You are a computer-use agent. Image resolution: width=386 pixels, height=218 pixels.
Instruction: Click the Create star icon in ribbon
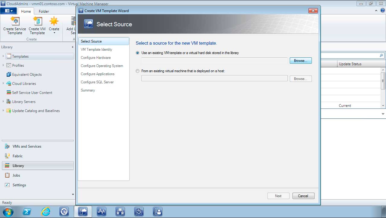[x=54, y=21]
